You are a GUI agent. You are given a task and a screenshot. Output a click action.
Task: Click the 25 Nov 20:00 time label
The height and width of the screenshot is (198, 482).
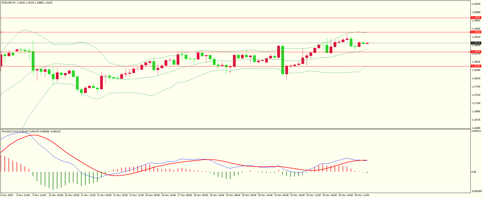(346, 195)
